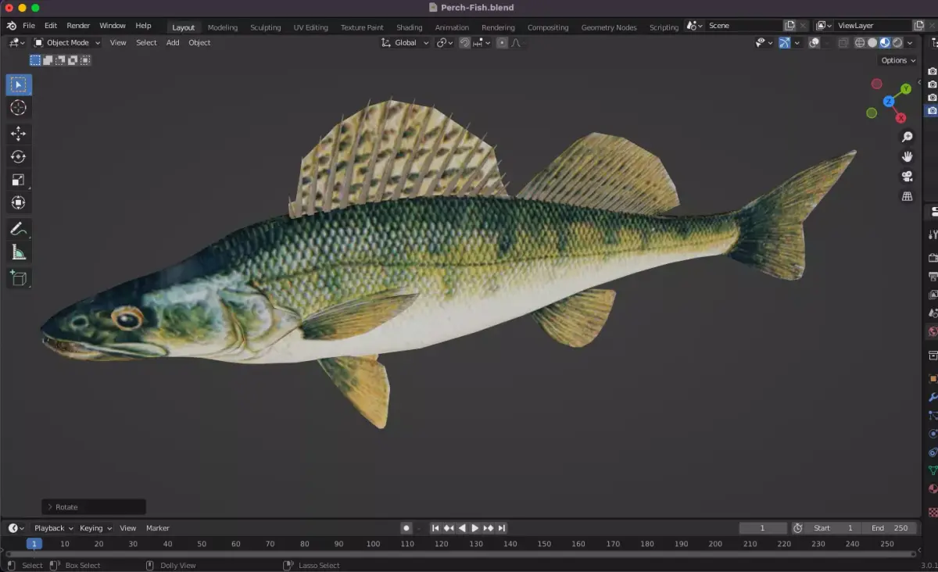Open the Keying dropdown in timeline

pyautogui.click(x=95, y=528)
